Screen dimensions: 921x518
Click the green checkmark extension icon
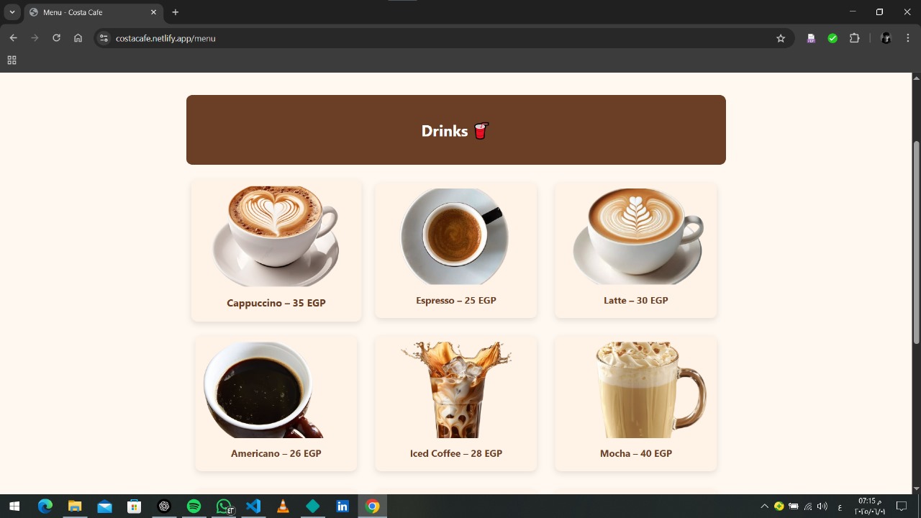[832, 38]
